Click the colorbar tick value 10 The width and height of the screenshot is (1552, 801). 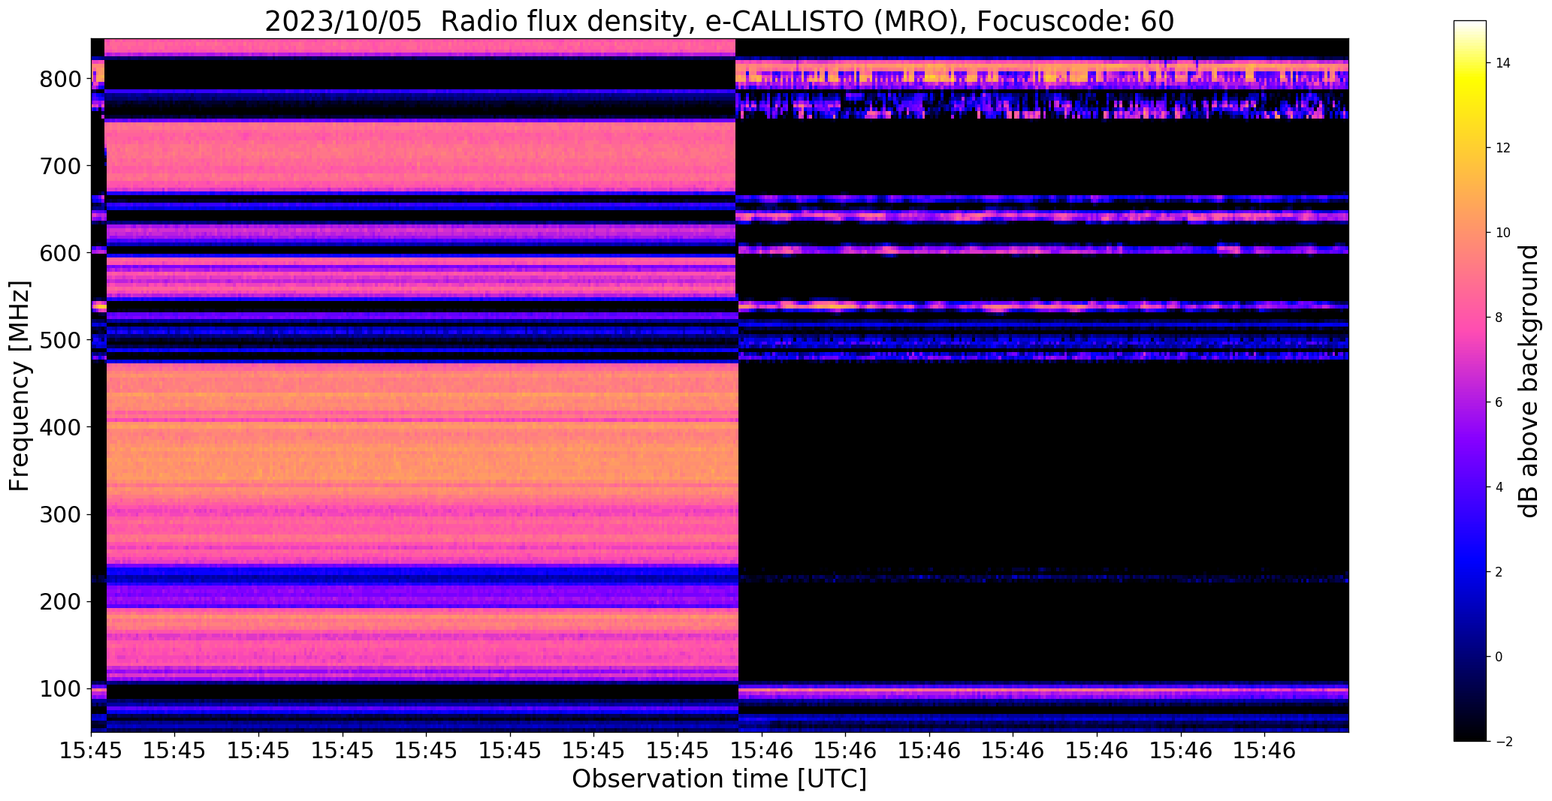(x=1503, y=233)
